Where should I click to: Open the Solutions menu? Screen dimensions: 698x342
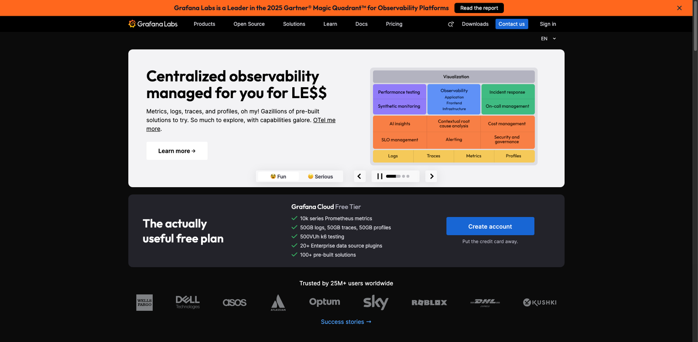(294, 24)
